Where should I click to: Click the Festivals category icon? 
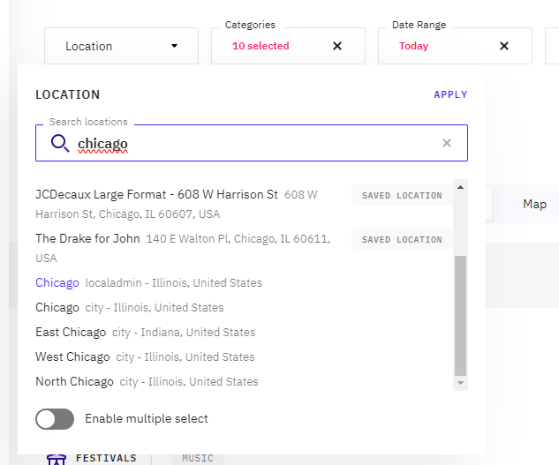tap(57, 459)
